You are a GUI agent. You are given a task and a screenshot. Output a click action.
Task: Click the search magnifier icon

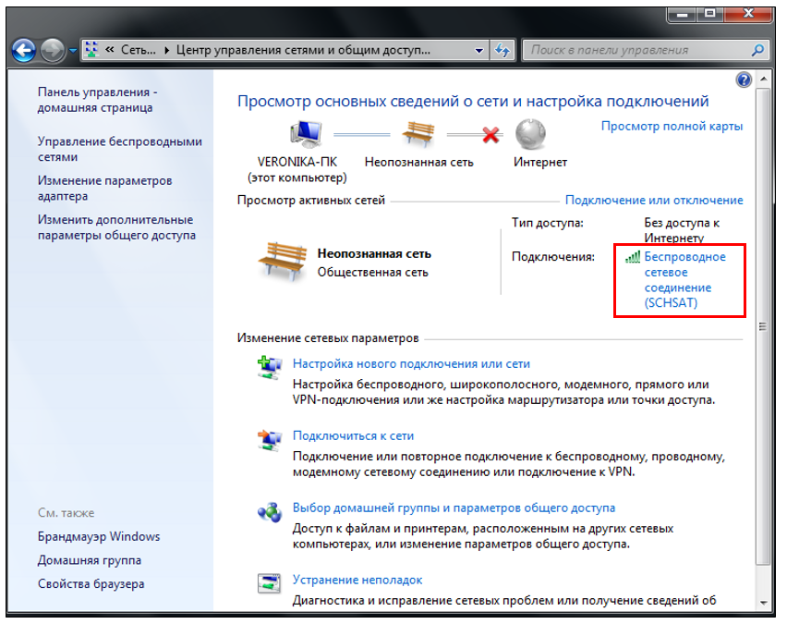(x=759, y=50)
